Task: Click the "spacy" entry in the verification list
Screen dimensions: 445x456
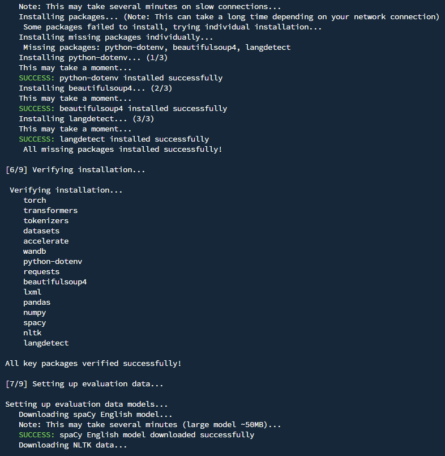Action: click(x=35, y=323)
